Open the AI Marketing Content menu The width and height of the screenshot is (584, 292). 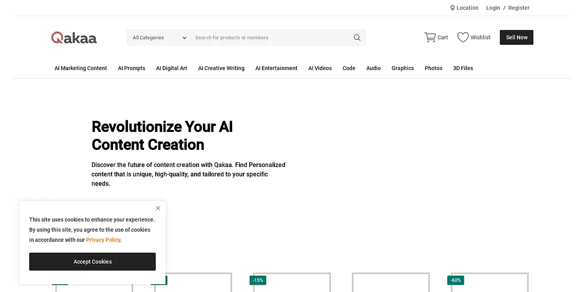(x=81, y=68)
